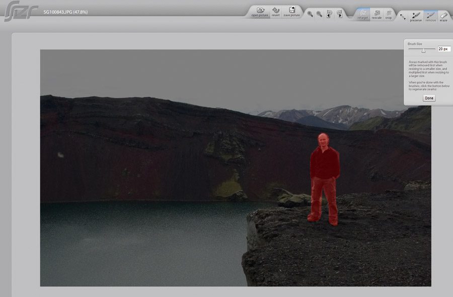453x297 pixels.
Task: Click the rsizr logo in top-left corner
Action: 15,13
